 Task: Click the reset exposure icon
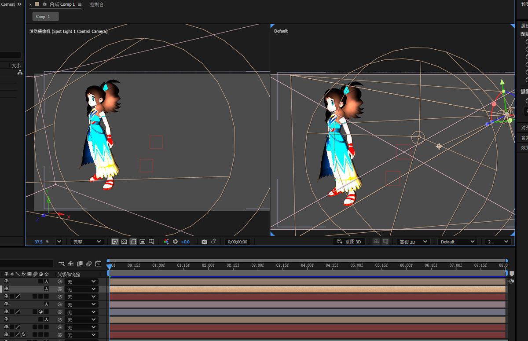175,242
